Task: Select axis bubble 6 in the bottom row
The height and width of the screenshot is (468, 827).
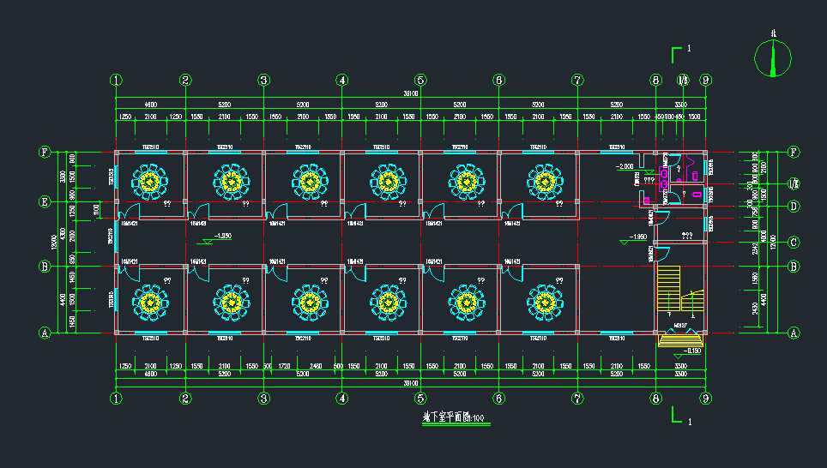Action: coord(499,399)
